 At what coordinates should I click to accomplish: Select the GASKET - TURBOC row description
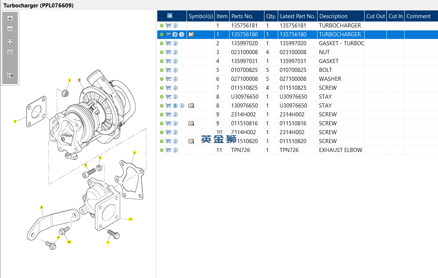click(341, 43)
